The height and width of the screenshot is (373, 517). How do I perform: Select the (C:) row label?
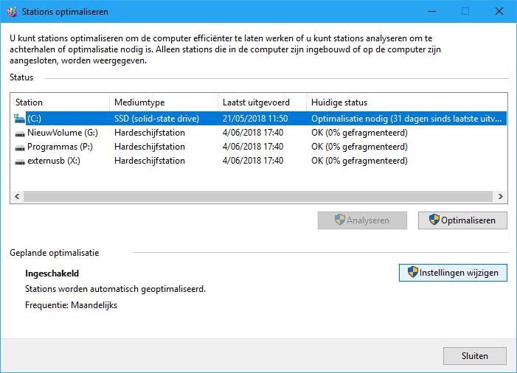(34, 119)
